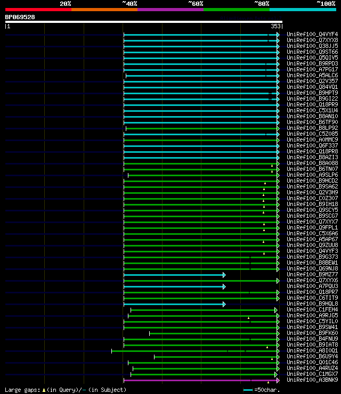Viewport: 341px width, 394px height.
Task: Click the orange ~40% identity legend segment
Action: [104, 10]
